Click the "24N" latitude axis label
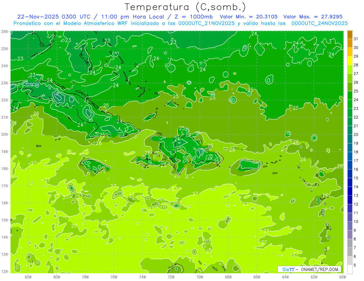Screen dimensions: 364x281 click(x=5, y=66)
